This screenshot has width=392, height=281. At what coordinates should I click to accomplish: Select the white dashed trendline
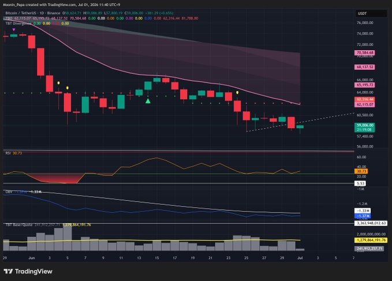point(300,122)
